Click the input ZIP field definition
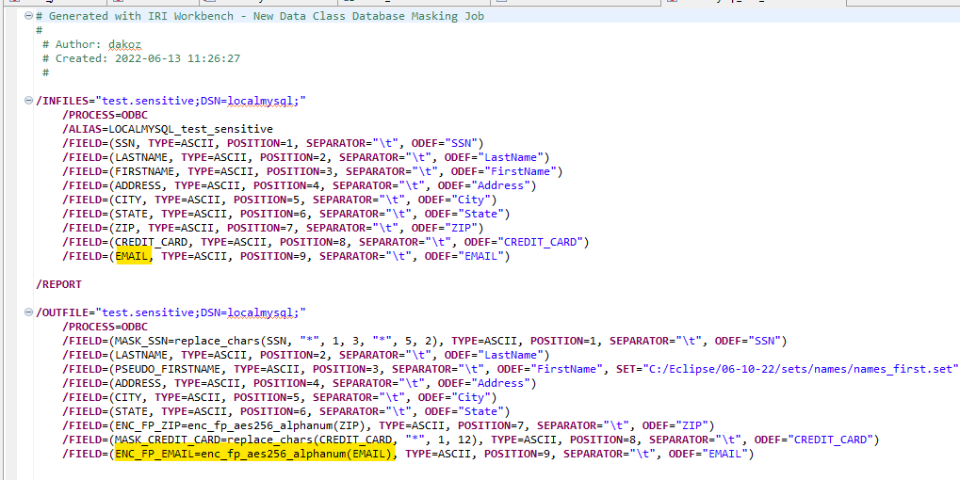This screenshot has height=480, width=960. [273, 228]
